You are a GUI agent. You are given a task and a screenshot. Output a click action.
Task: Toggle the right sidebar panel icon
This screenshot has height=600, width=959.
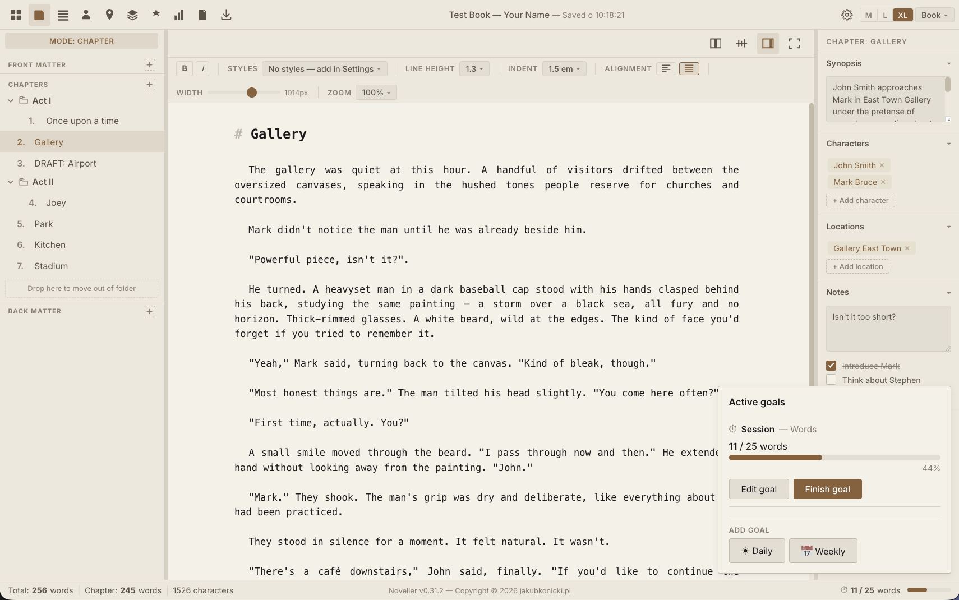768,43
